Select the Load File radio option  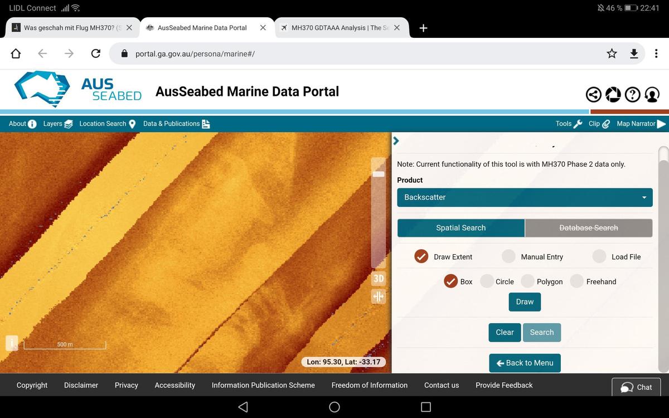click(x=599, y=256)
